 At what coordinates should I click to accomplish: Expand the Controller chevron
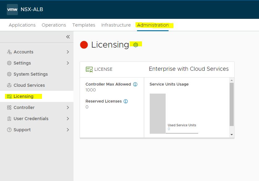point(68,107)
